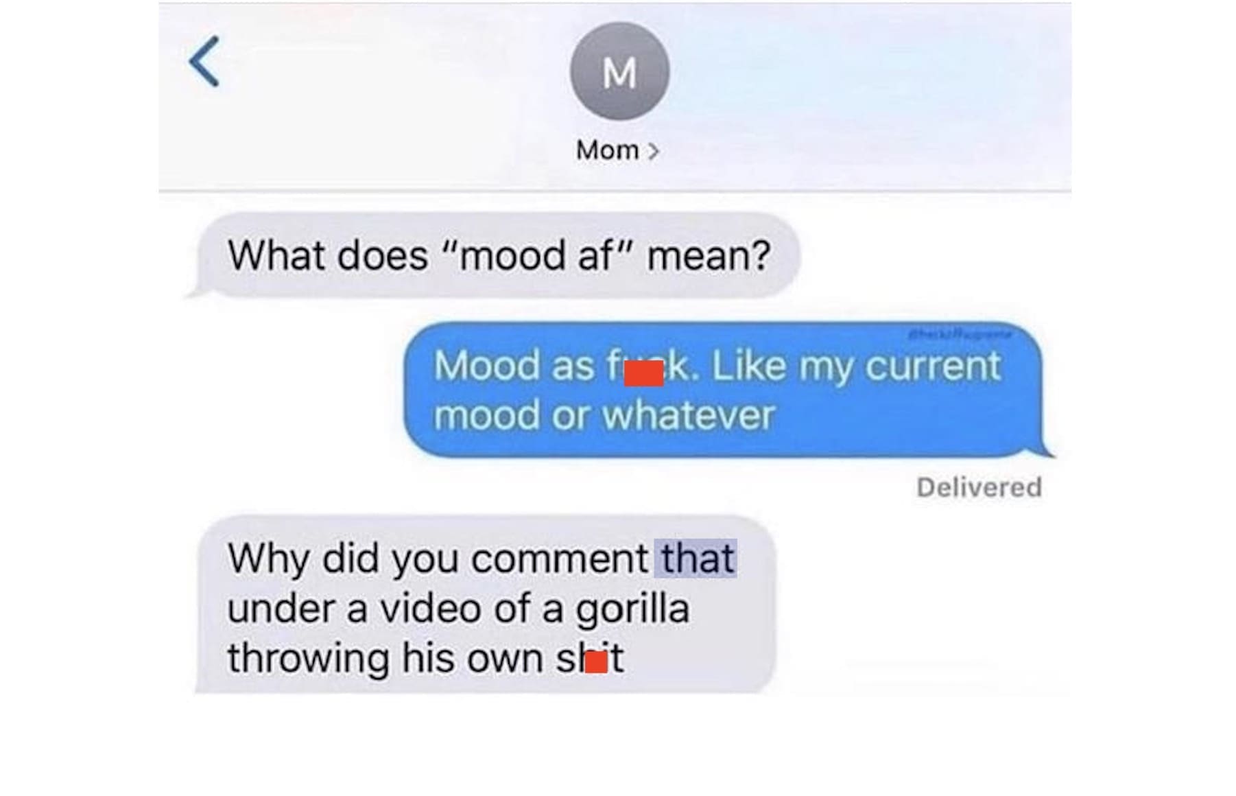Select the "What does mood af mean?" bubble
This screenshot has height=796, width=1236.
point(494,256)
